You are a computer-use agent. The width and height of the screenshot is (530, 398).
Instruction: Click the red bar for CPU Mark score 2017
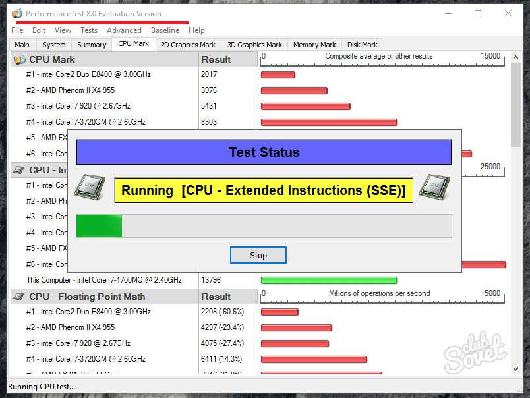click(278, 74)
